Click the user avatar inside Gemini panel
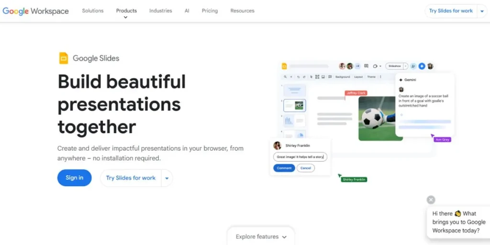Screen dimensions: 490x245 [401, 89]
